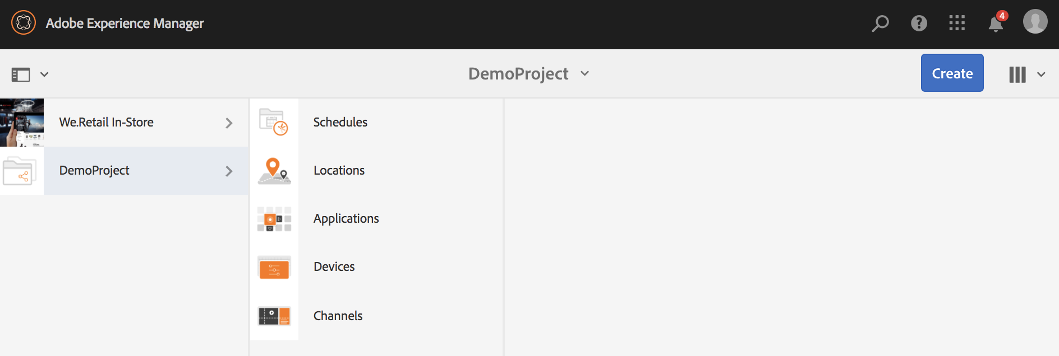Click the Adobe Experience Manager logo icon
The image size is (1059, 356).
click(24, 23)
